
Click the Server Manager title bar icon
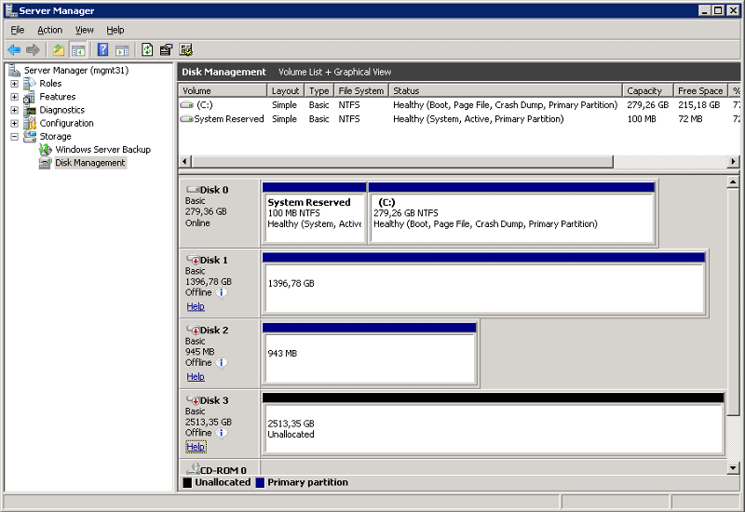[11, 10]
